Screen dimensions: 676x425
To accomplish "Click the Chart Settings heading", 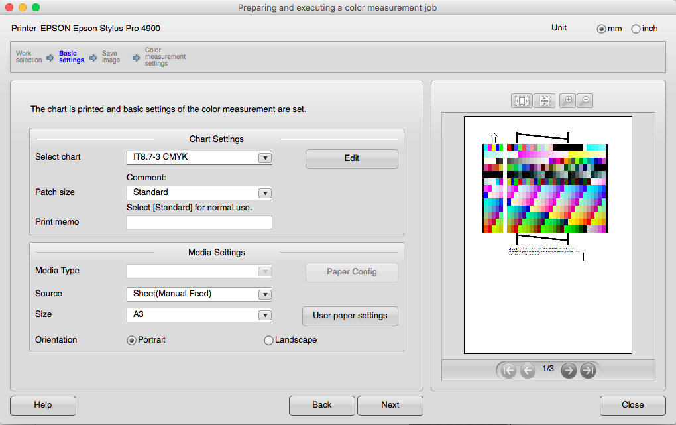I will (217, 139).
